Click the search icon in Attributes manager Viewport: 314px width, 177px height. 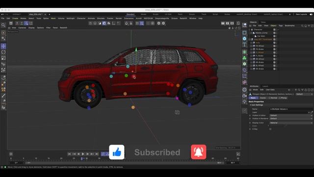tap(299, 90)
